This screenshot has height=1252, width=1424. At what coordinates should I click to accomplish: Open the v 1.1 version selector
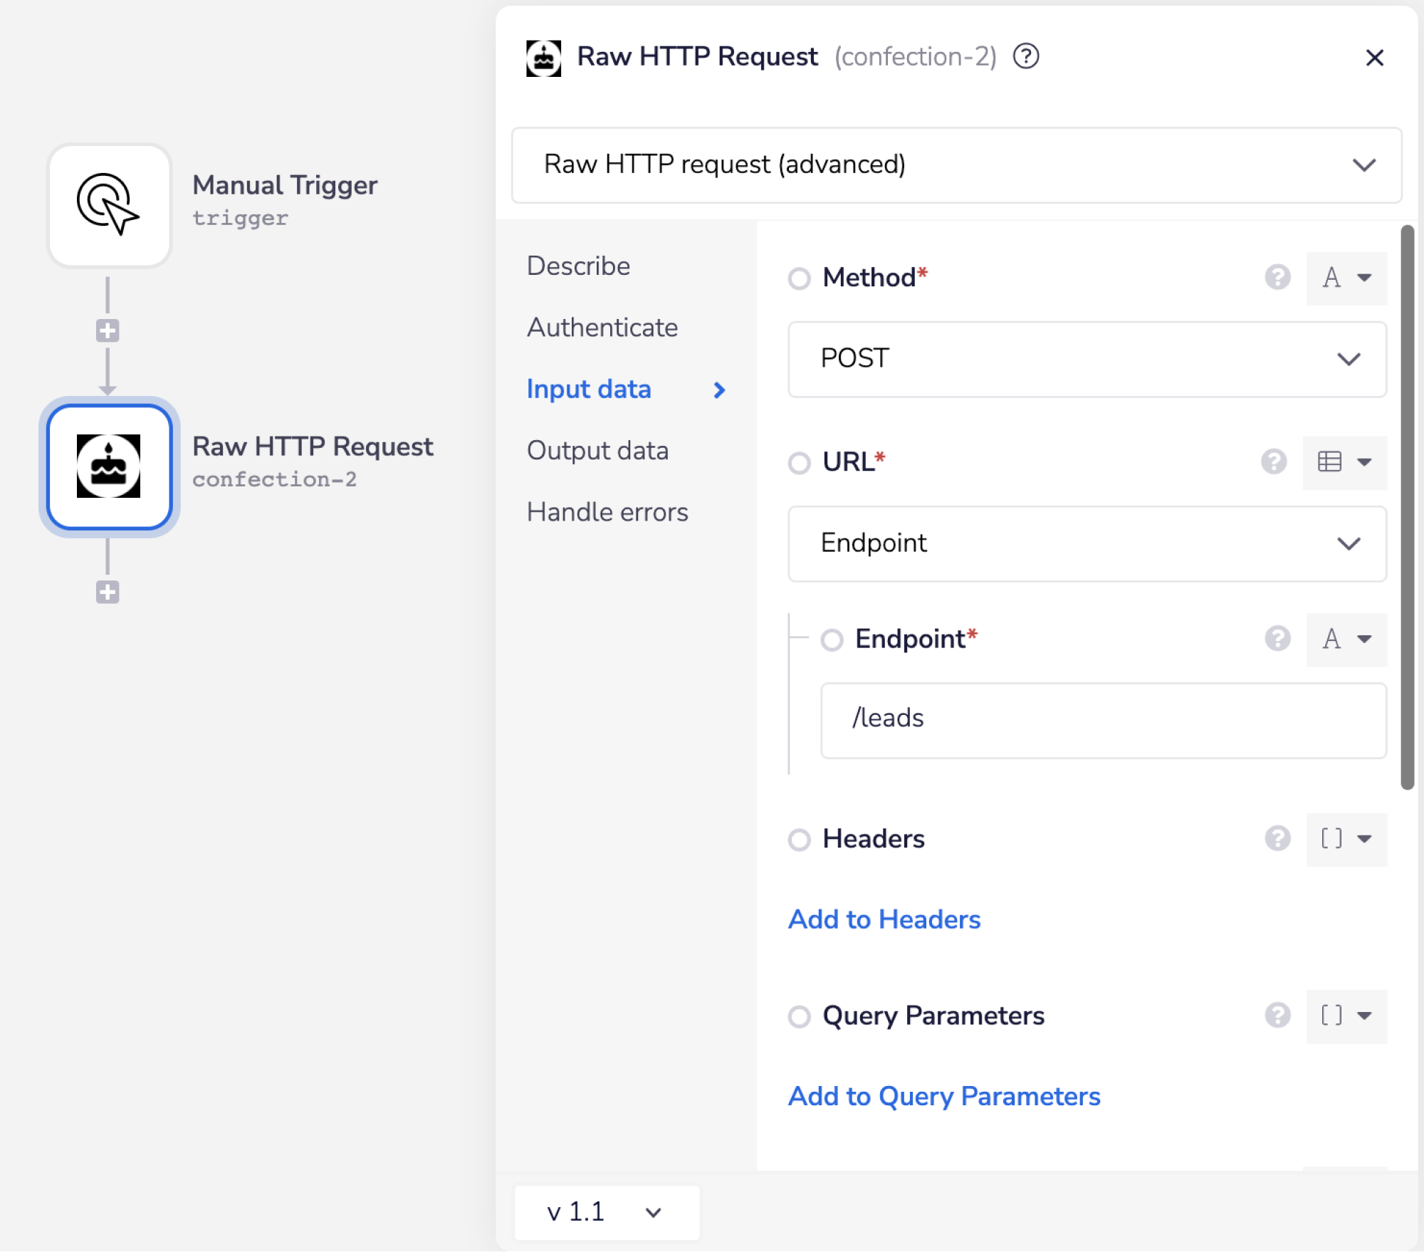[606, 1211]
